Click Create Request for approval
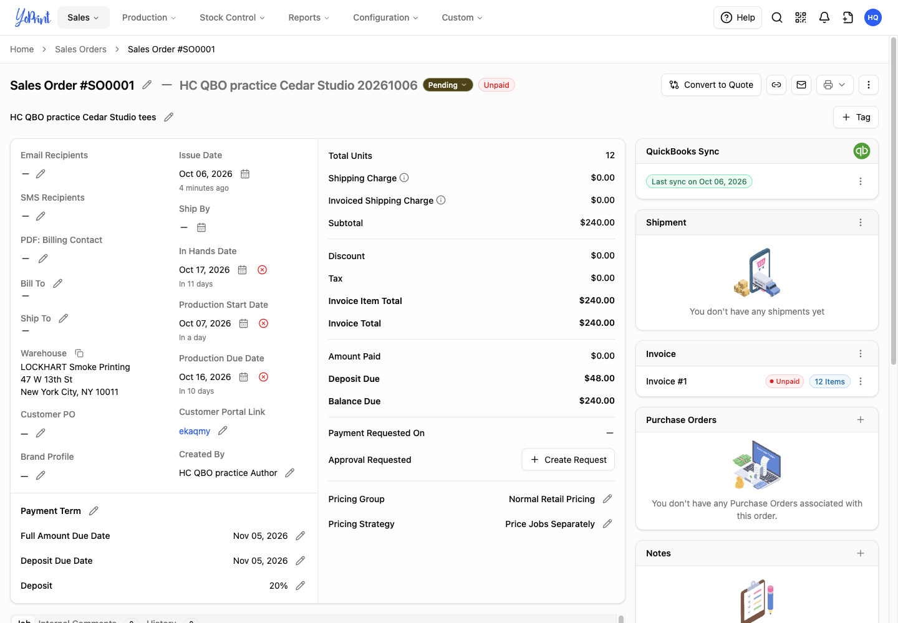Screen dimensions: 898x623 click(568, 460)
